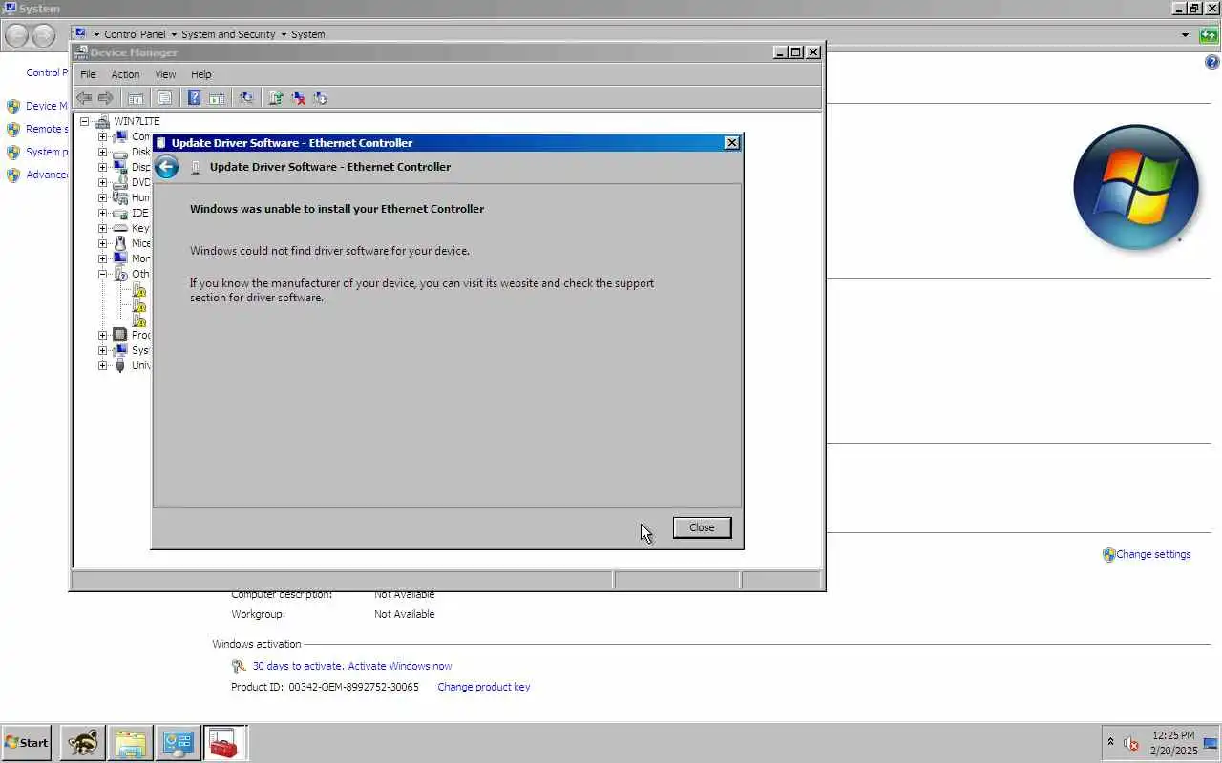Screen dimensions: 1222x763
Task: Select the Processors chip icon in the tree
Action: pyautogui.click(x=119, y=335)
